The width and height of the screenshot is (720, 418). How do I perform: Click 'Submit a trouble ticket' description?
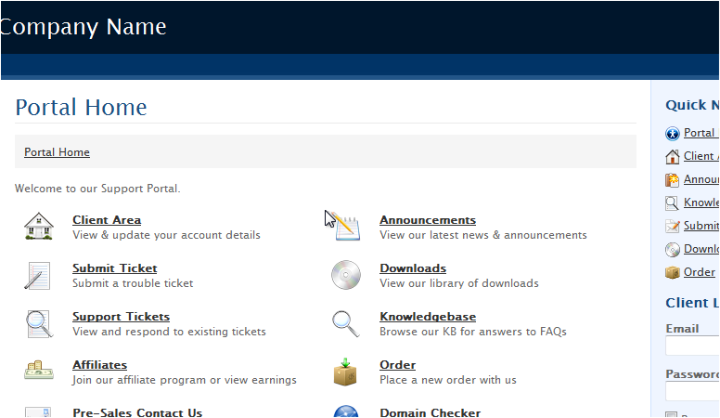(x=133, y=283)
